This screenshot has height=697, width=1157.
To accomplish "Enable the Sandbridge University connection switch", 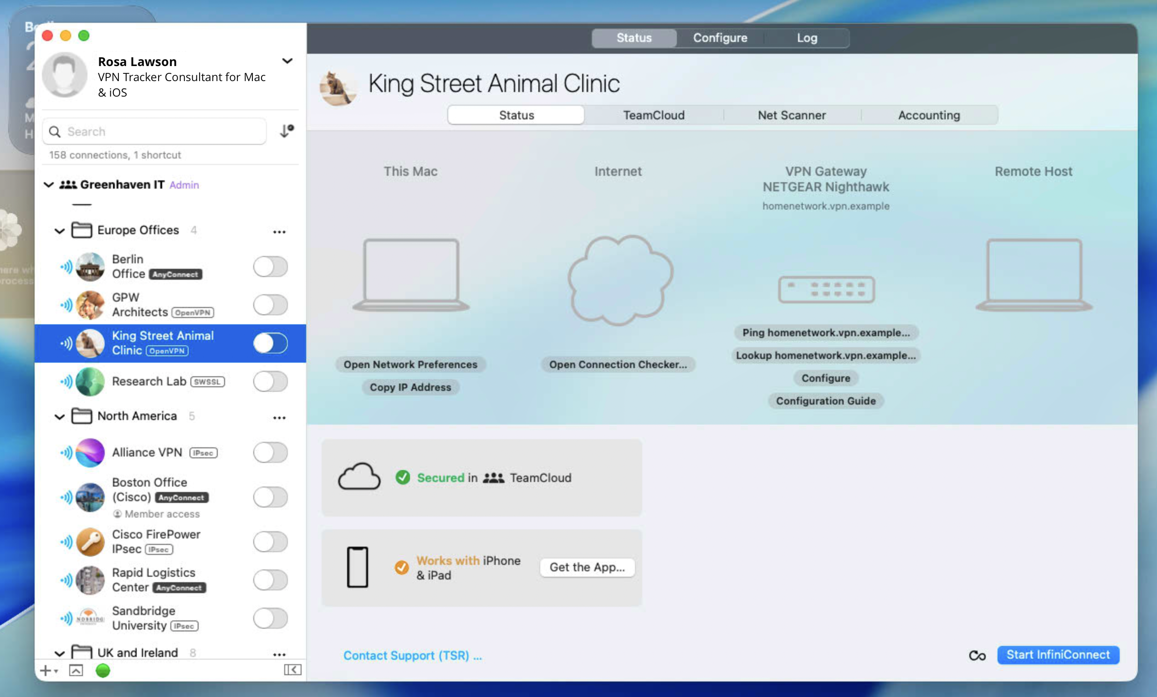I will 271,618.
